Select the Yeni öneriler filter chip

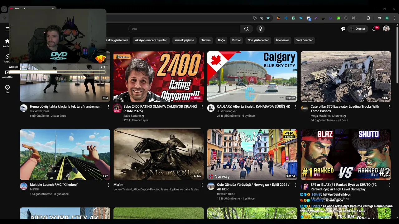pos(304,40)
